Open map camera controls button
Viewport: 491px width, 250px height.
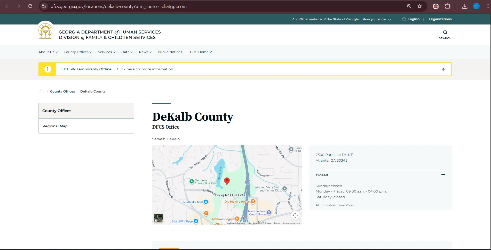[295, 215]
